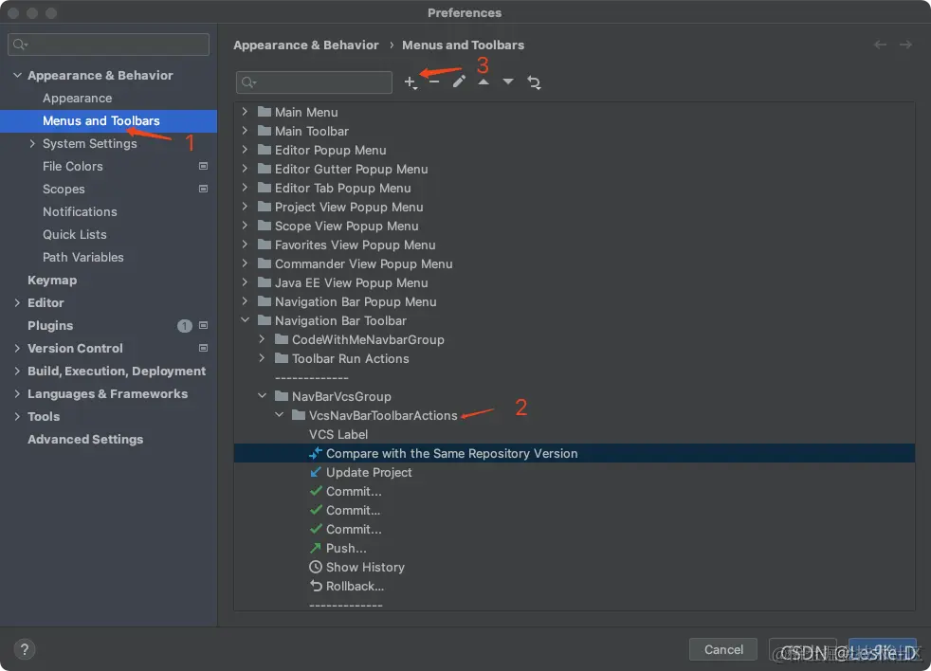Expand the CodeWithMeNavbarGroup node
Image resolution: width=931 pixels, height=671 pixels.
(x=262, y=339)
